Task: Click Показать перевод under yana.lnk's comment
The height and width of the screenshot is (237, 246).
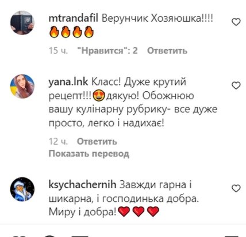Action: point(89,154)
